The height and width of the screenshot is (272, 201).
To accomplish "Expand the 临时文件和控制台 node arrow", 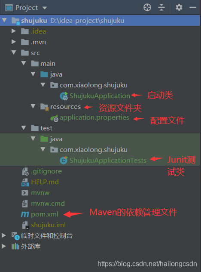I will (3, 235).
